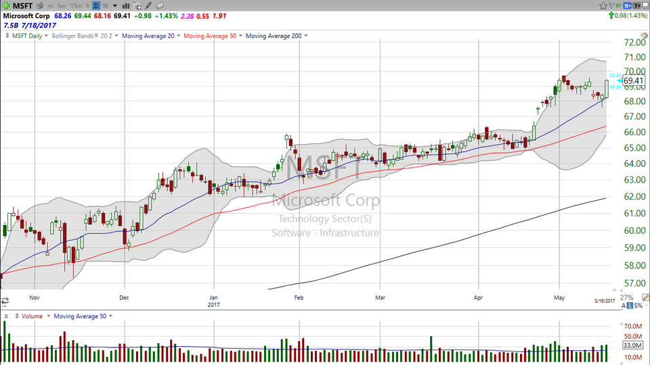
Task: Click the May month label on time axis
Action: [x=559, y=297]
